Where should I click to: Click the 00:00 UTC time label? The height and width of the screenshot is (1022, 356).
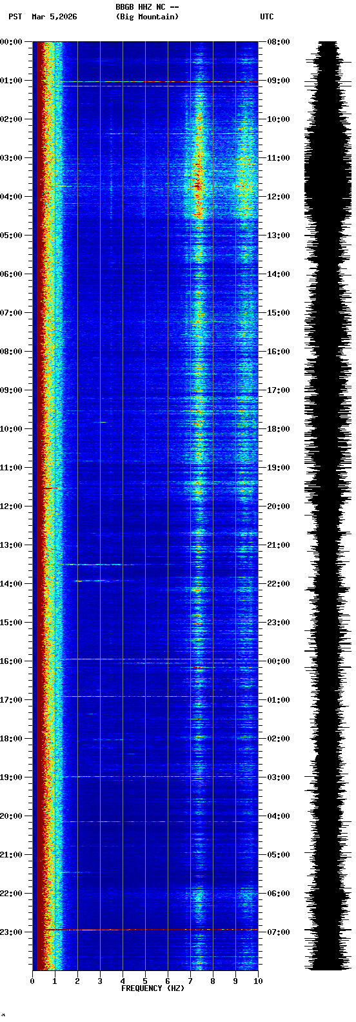[278, 661]
